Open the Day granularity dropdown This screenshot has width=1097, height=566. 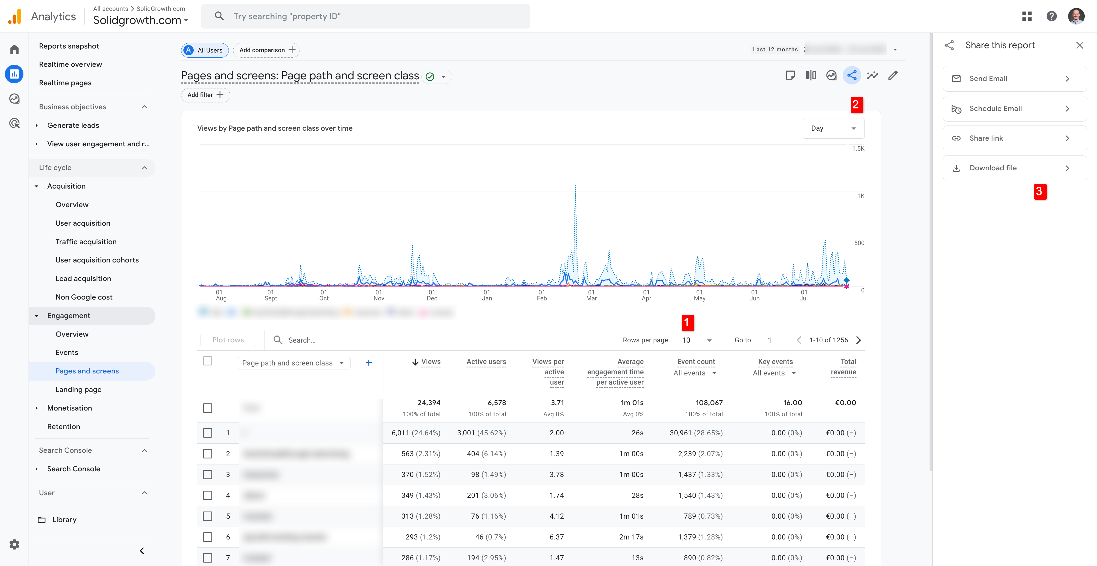pyautogui.click(x=833, y=128)
